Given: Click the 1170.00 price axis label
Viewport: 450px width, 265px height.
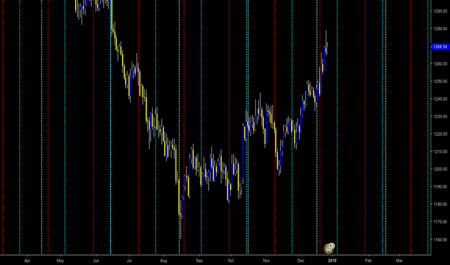Looking at the screenshot, I should pyautogui.click(x=440, y=222).
